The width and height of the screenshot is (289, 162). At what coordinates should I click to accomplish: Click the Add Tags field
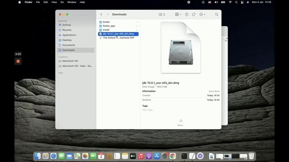[148, 110]
